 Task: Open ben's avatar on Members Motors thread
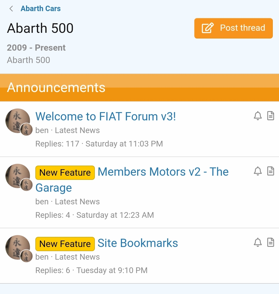[x=18, y=176]
